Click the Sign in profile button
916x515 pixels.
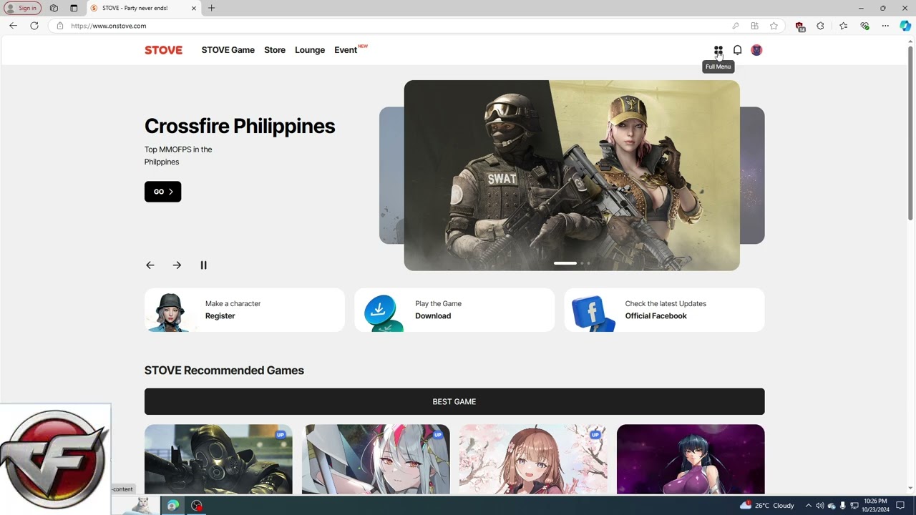pos(21,8)
